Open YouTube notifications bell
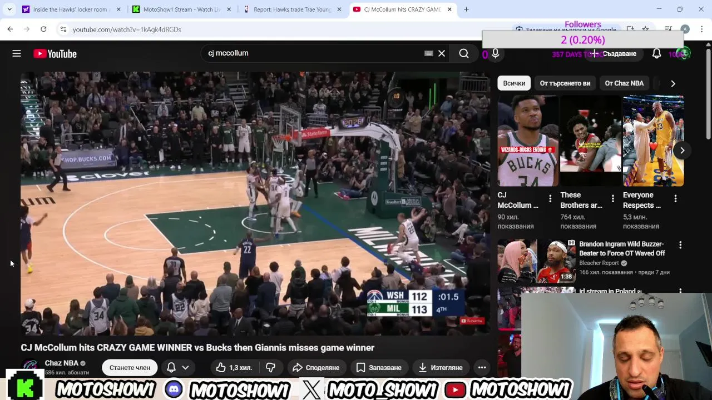Image resolution: width=712 pixels, height=400 pixels. 656,53
